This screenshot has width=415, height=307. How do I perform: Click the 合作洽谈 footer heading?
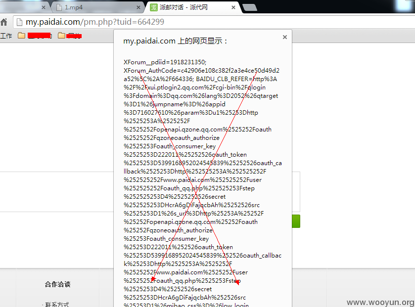pyautogui.click(x=58, y=284)
